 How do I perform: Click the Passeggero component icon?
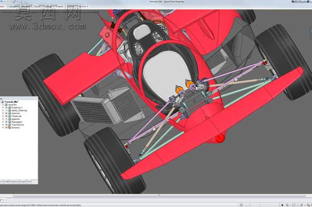pyautogui.click(x=9, y=122)
